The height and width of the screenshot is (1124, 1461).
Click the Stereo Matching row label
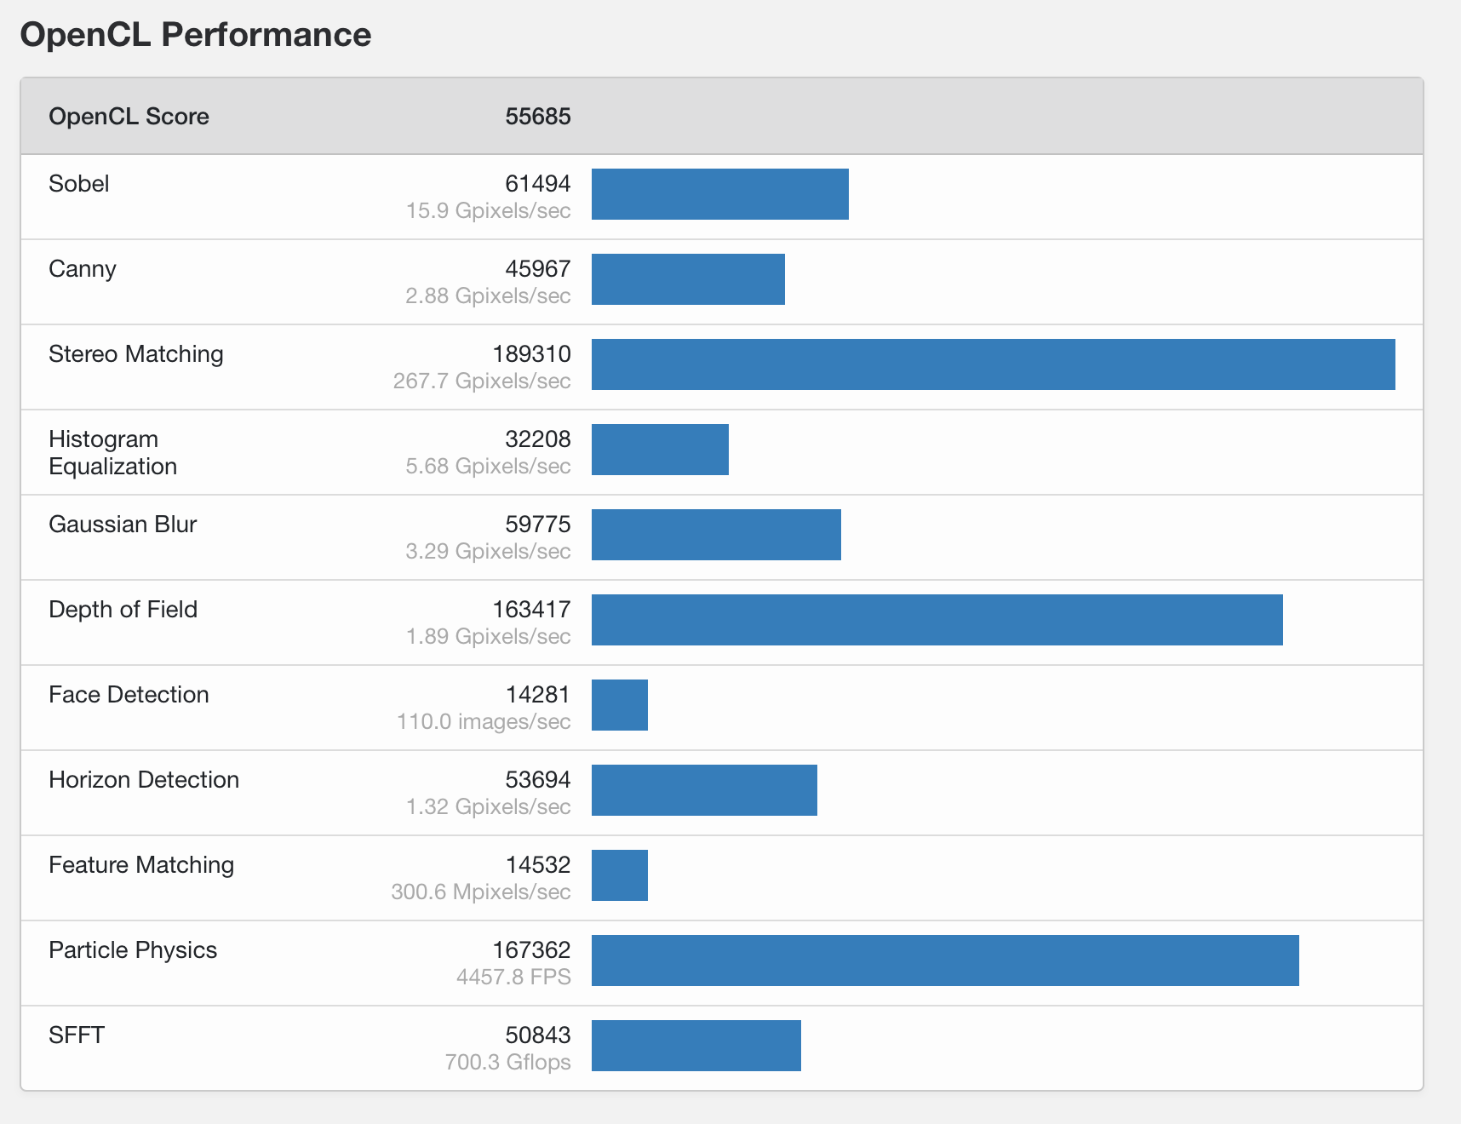tap(136, 354)
